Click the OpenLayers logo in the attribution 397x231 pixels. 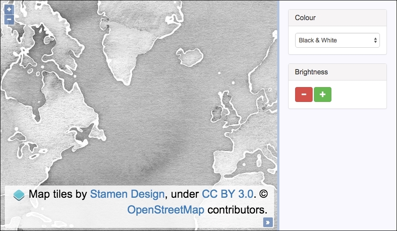coord(19,195)
